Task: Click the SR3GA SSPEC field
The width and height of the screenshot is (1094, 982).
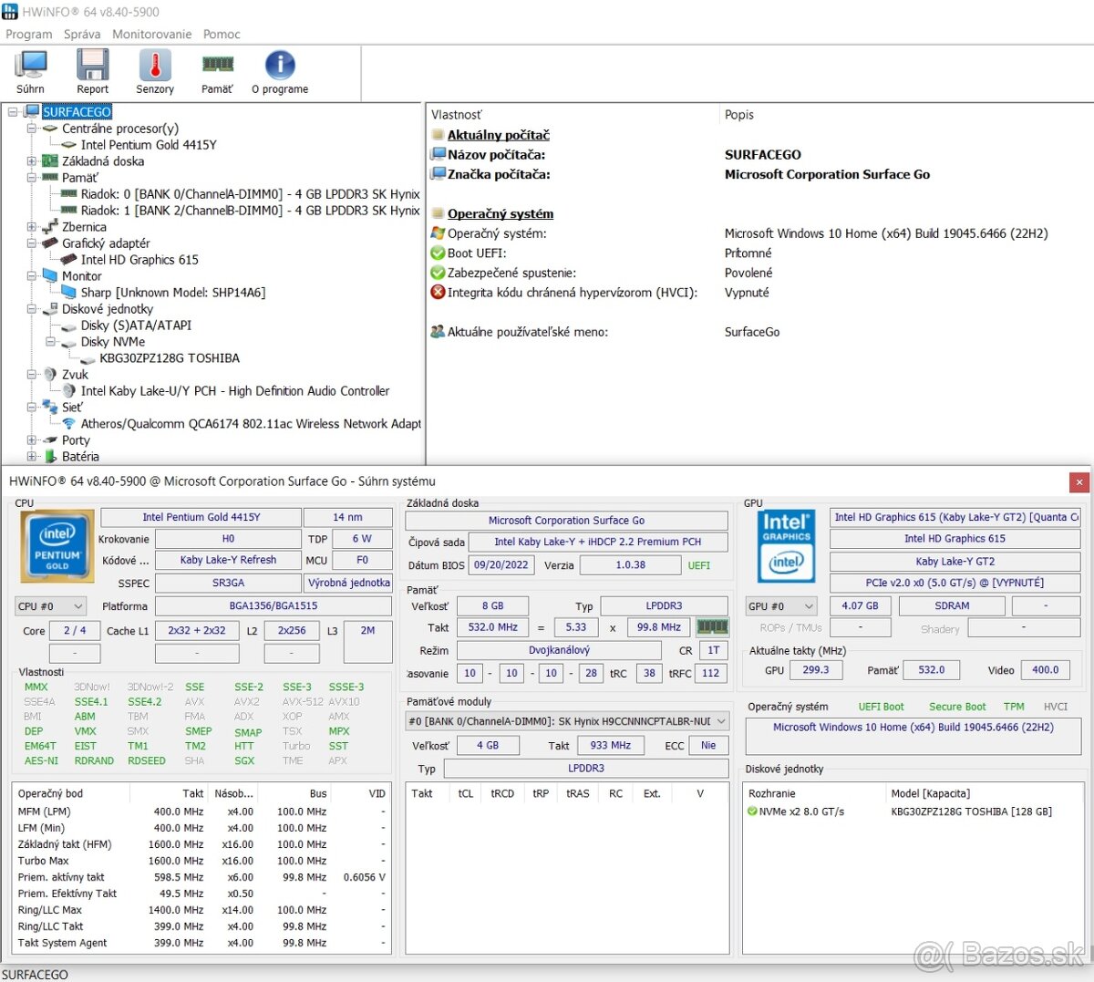Action: 228,583
